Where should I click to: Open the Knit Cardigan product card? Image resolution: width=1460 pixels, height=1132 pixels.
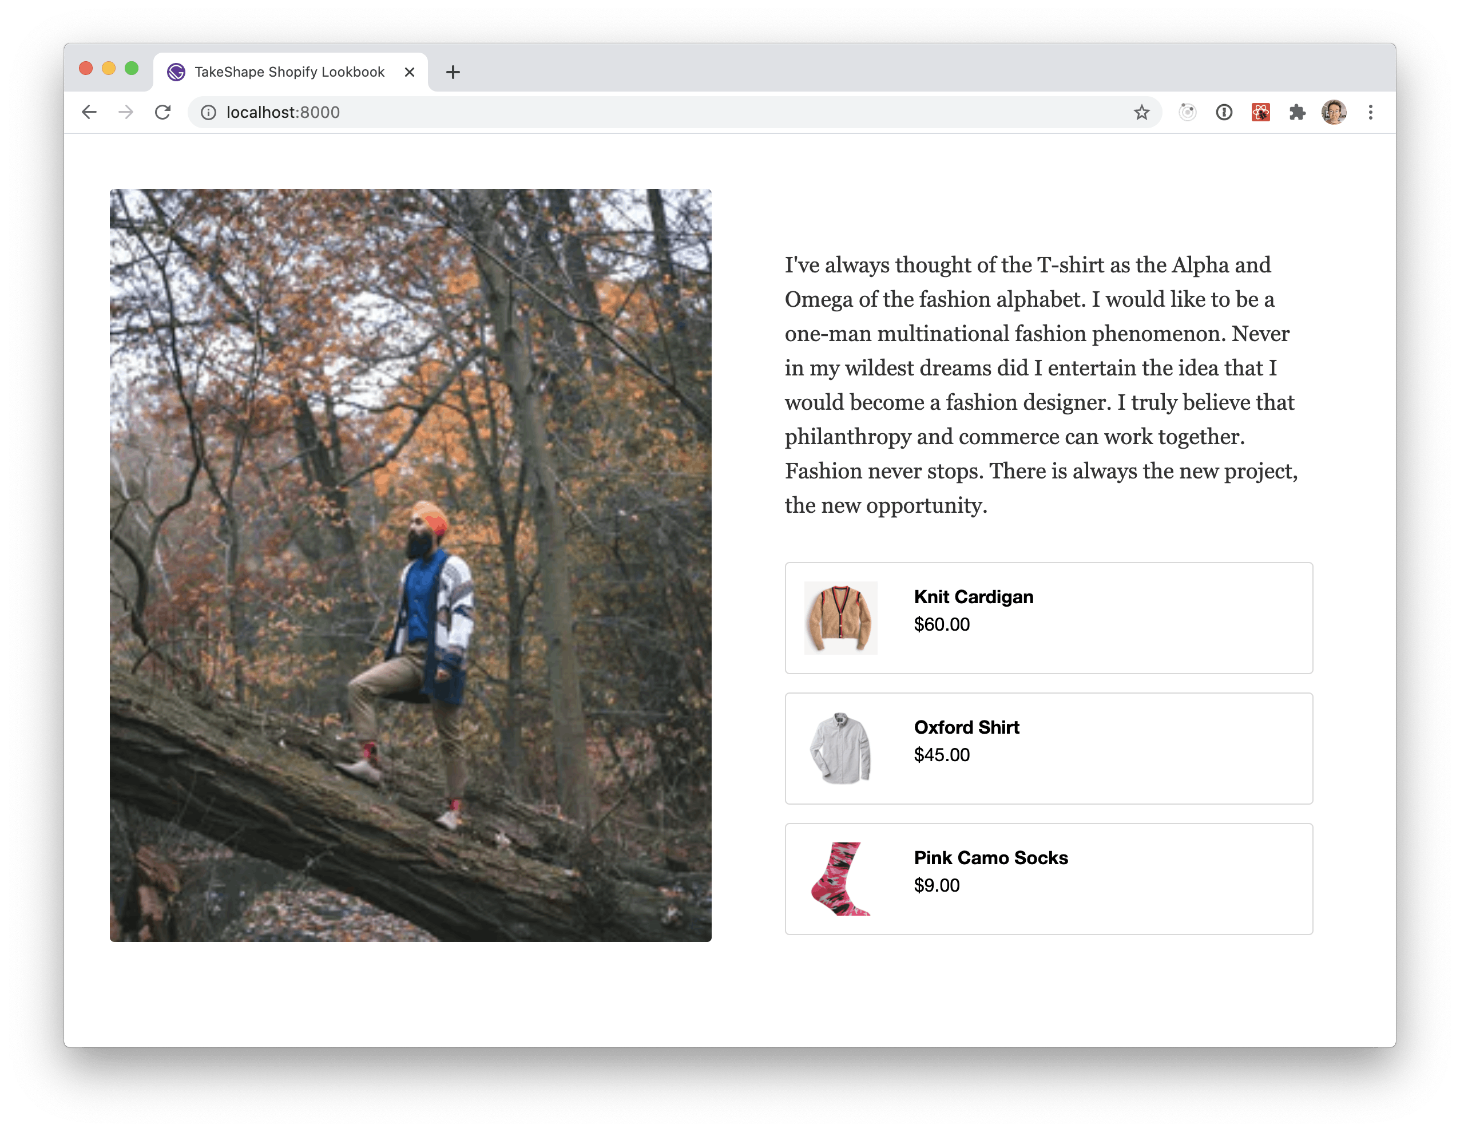pos(1049,618)
